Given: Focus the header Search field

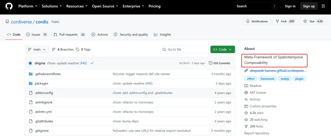Looking at the screenshot, I should pyautogui.click(x=257, y=6).
